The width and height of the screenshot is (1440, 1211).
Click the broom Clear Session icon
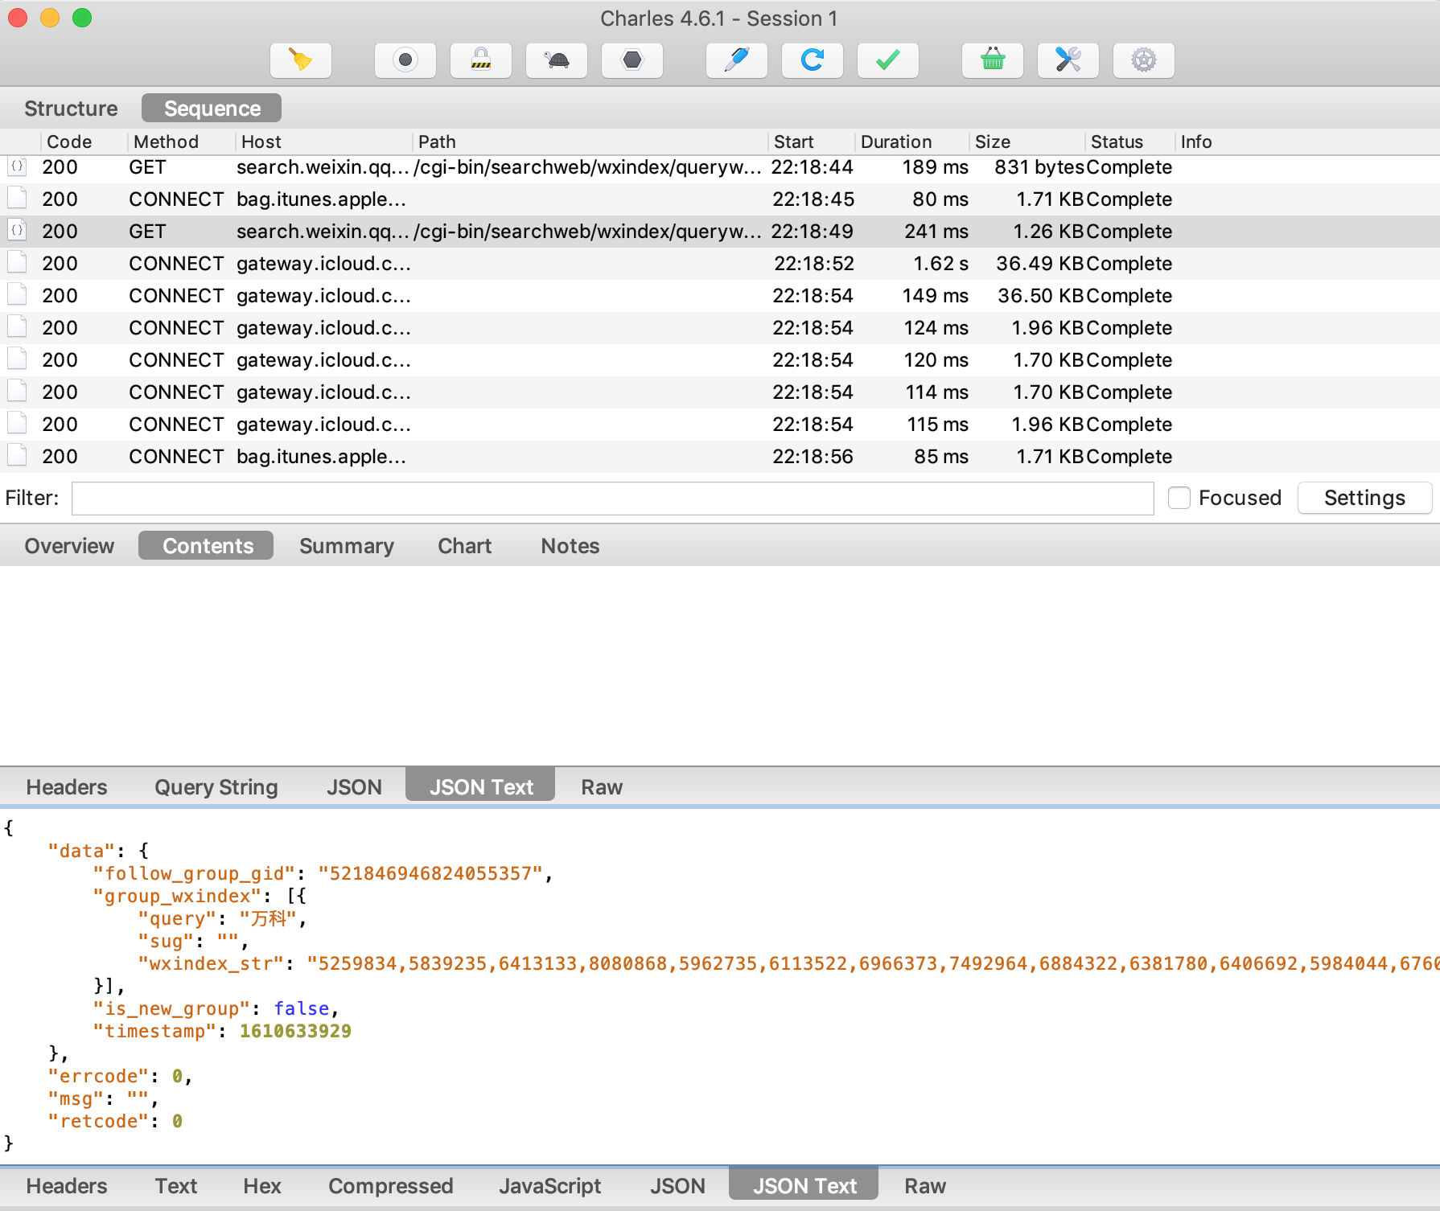(x=300, y=60)
